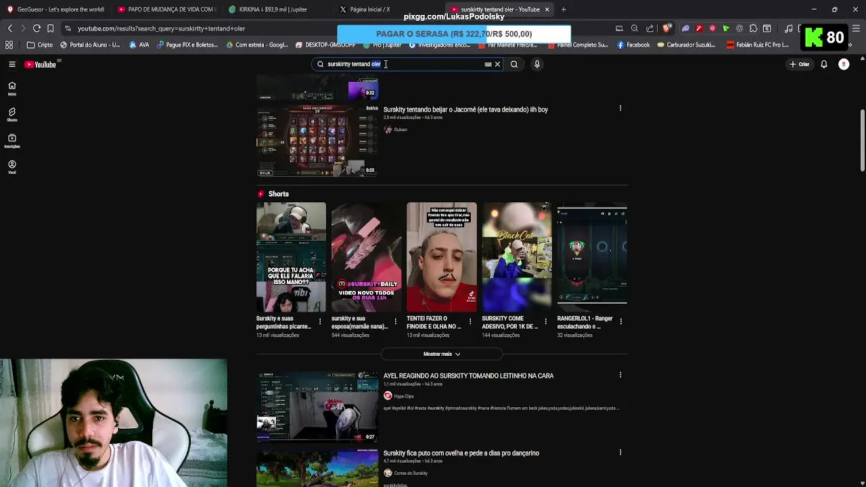This screenshot has height=487, width=866.
Task: Open more options for Surskity tentando beijar video
Action: 620,108
